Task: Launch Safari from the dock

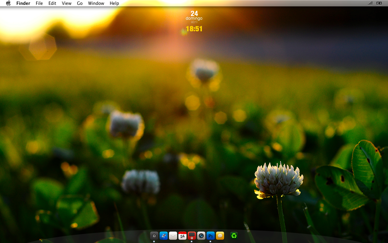Action: pos(164,236)
